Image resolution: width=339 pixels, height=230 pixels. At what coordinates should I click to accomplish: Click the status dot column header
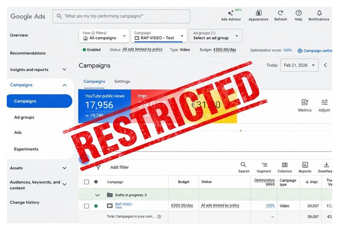coord(96,182)
